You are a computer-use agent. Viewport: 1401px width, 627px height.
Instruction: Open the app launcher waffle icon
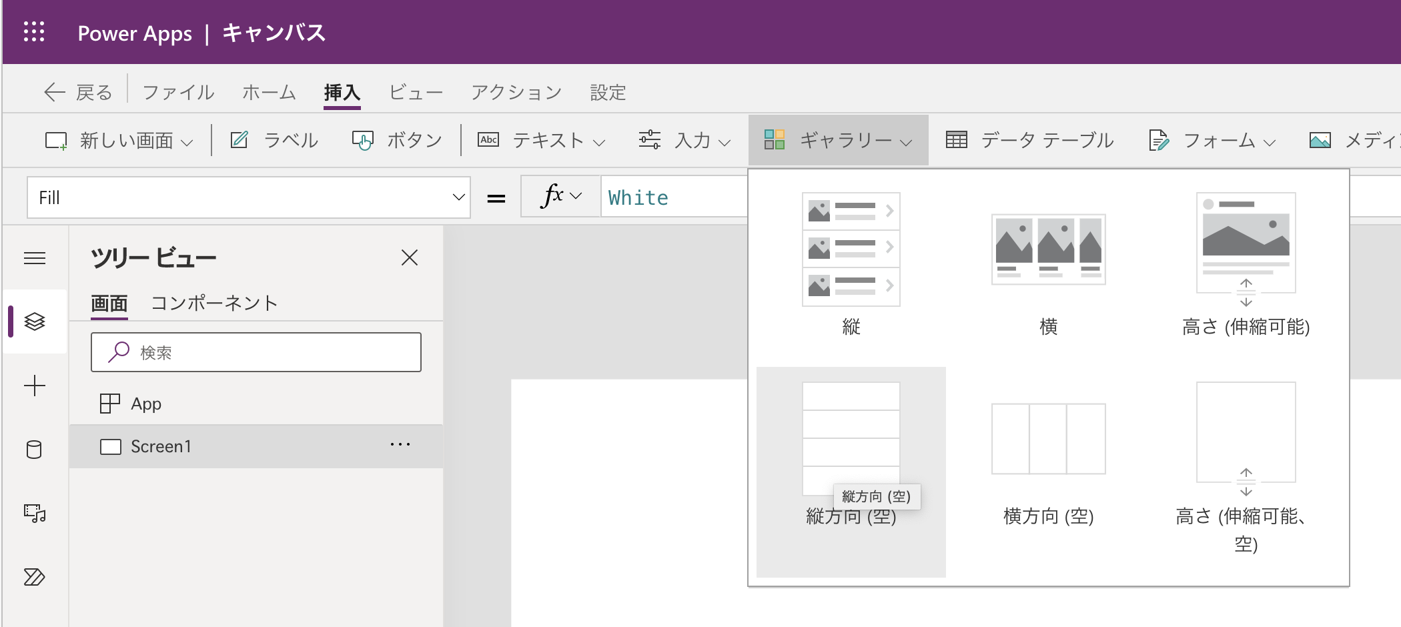(34, 32)
